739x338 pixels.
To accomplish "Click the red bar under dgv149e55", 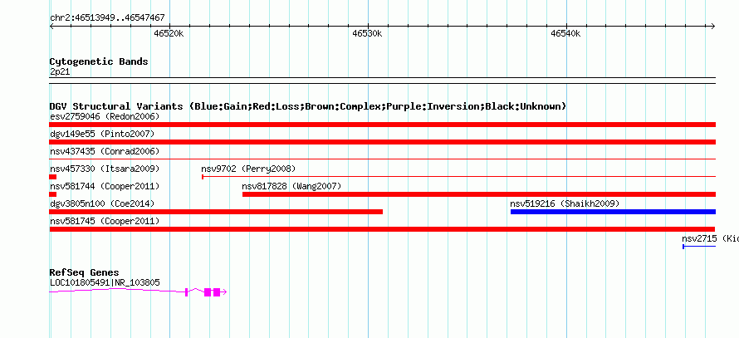I will pos(383,142).
